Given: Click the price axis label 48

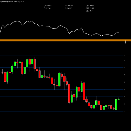Looking at the screenshot, I should pyautogui.click(x=124, y=60).
